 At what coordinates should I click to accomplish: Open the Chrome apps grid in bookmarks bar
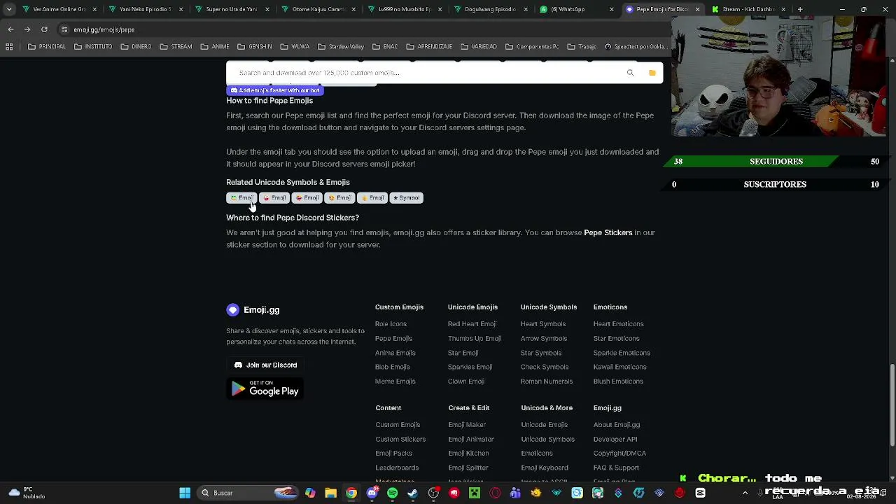point(9,47)
